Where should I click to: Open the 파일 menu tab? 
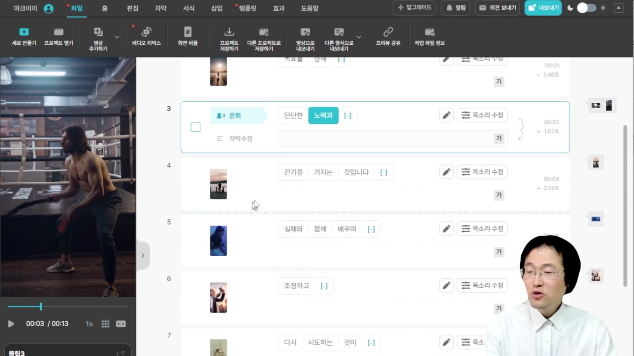tap(76, 8)
